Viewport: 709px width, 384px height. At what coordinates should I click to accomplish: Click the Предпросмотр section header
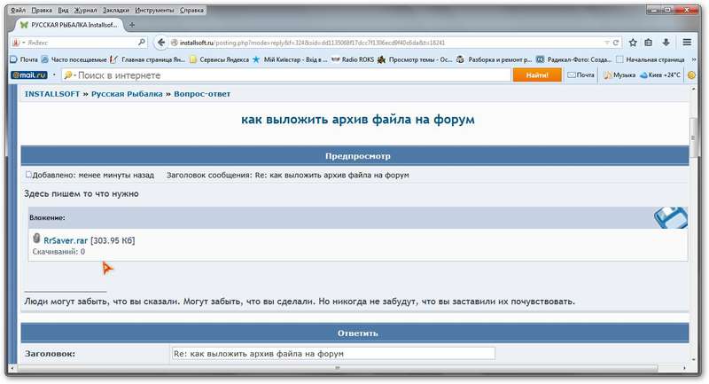355,156
